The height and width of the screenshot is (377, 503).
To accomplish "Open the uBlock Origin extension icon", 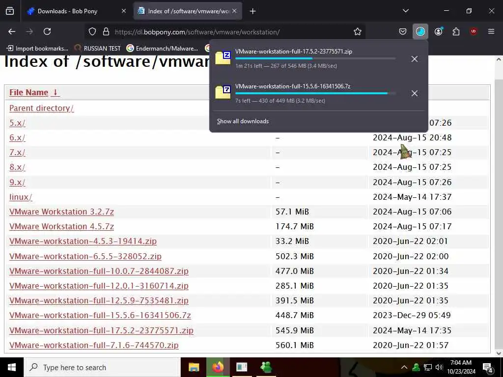I will click(x=474, y=31).
